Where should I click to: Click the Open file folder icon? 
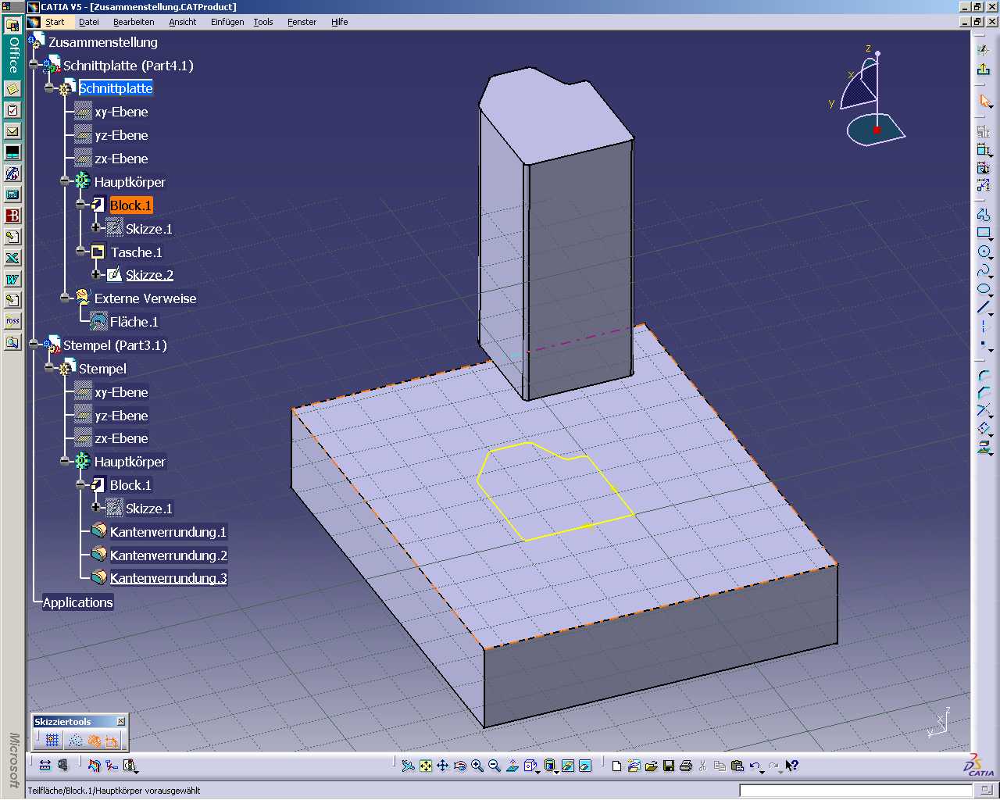tap(651, 766)
